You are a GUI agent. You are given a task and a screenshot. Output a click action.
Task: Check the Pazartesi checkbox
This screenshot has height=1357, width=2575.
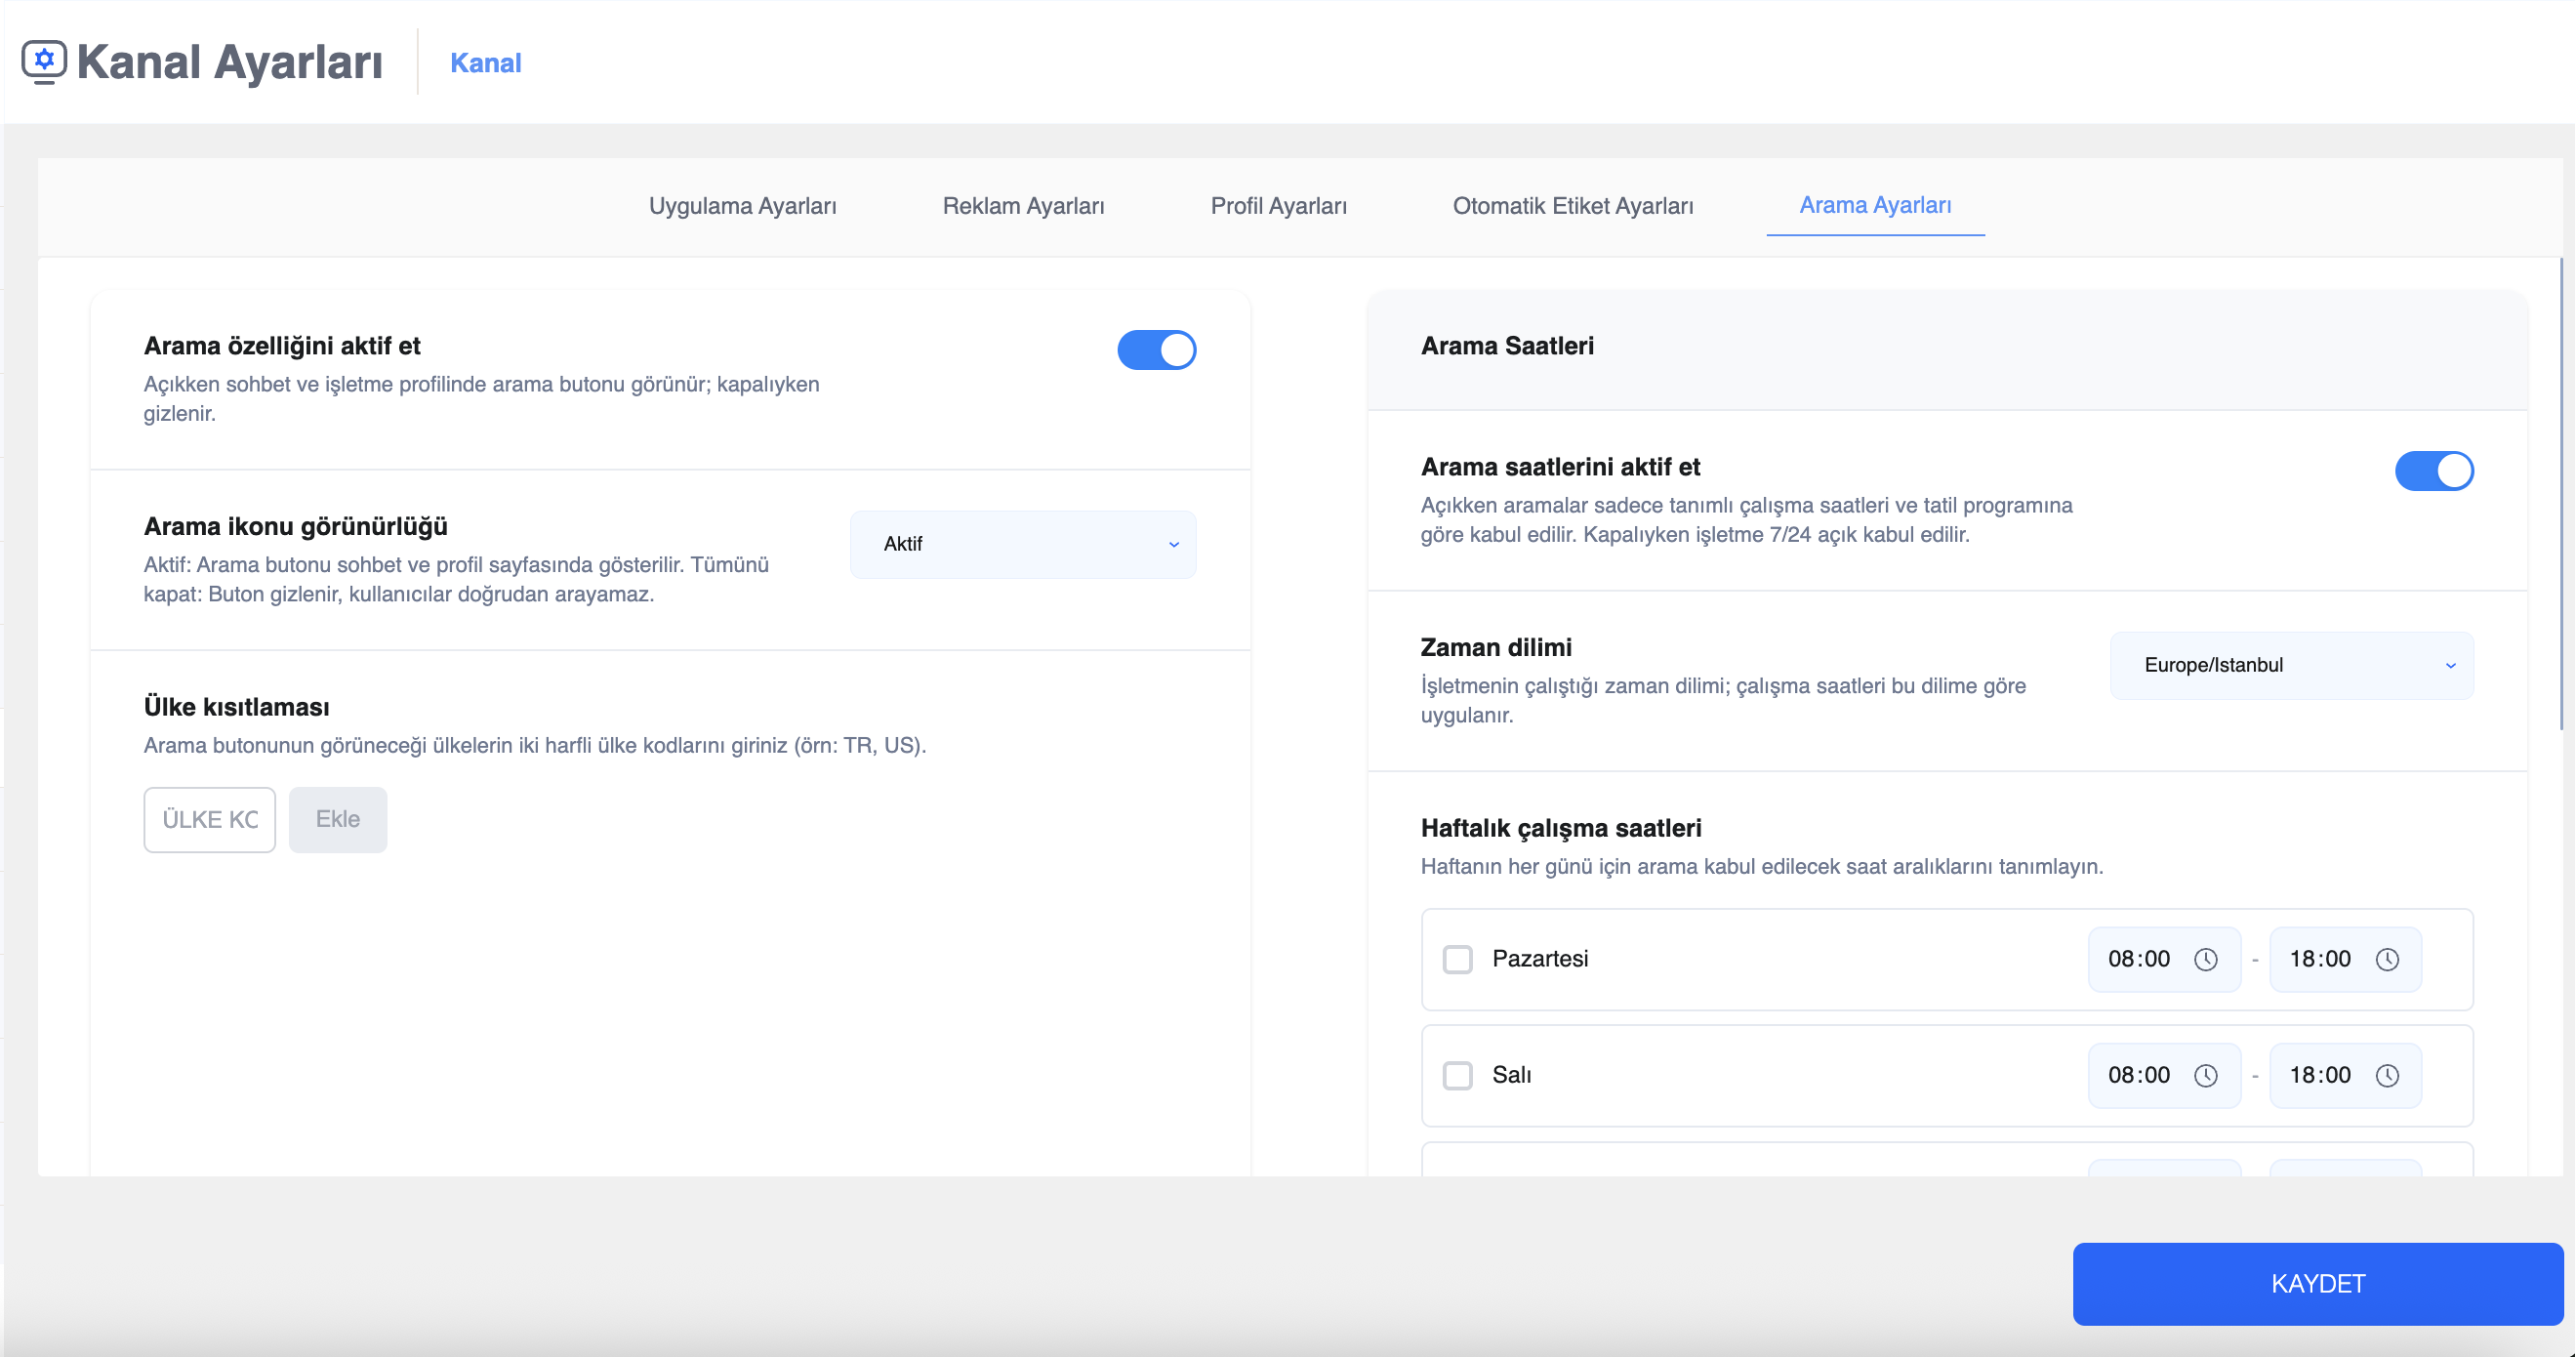point(1457,960)
